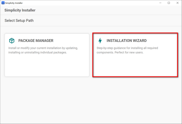Click the 'Simplicity Installer' header title
182x124 pixels.
tap(20, 10)
